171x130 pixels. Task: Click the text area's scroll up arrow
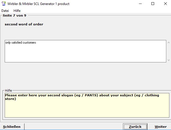click(169, 42)
